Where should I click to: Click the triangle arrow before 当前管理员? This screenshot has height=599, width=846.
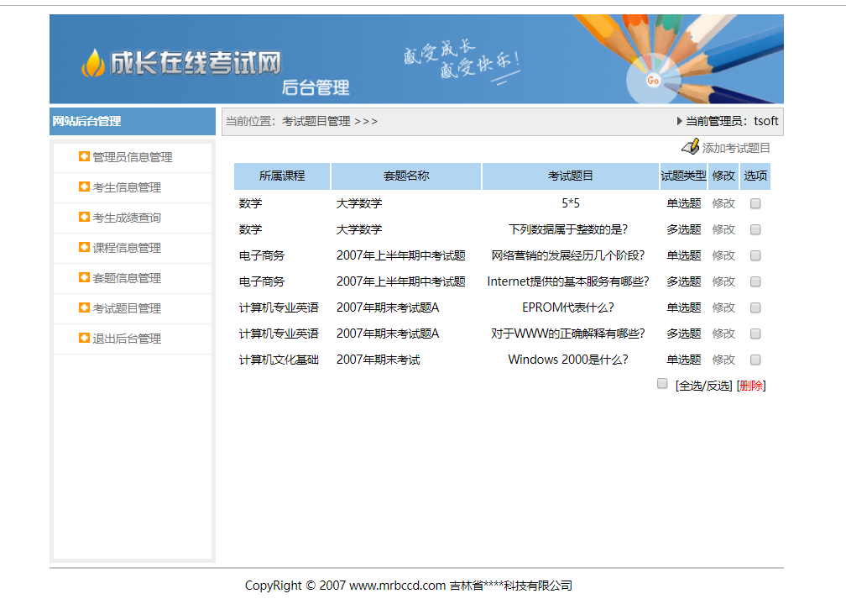point(679,121)
